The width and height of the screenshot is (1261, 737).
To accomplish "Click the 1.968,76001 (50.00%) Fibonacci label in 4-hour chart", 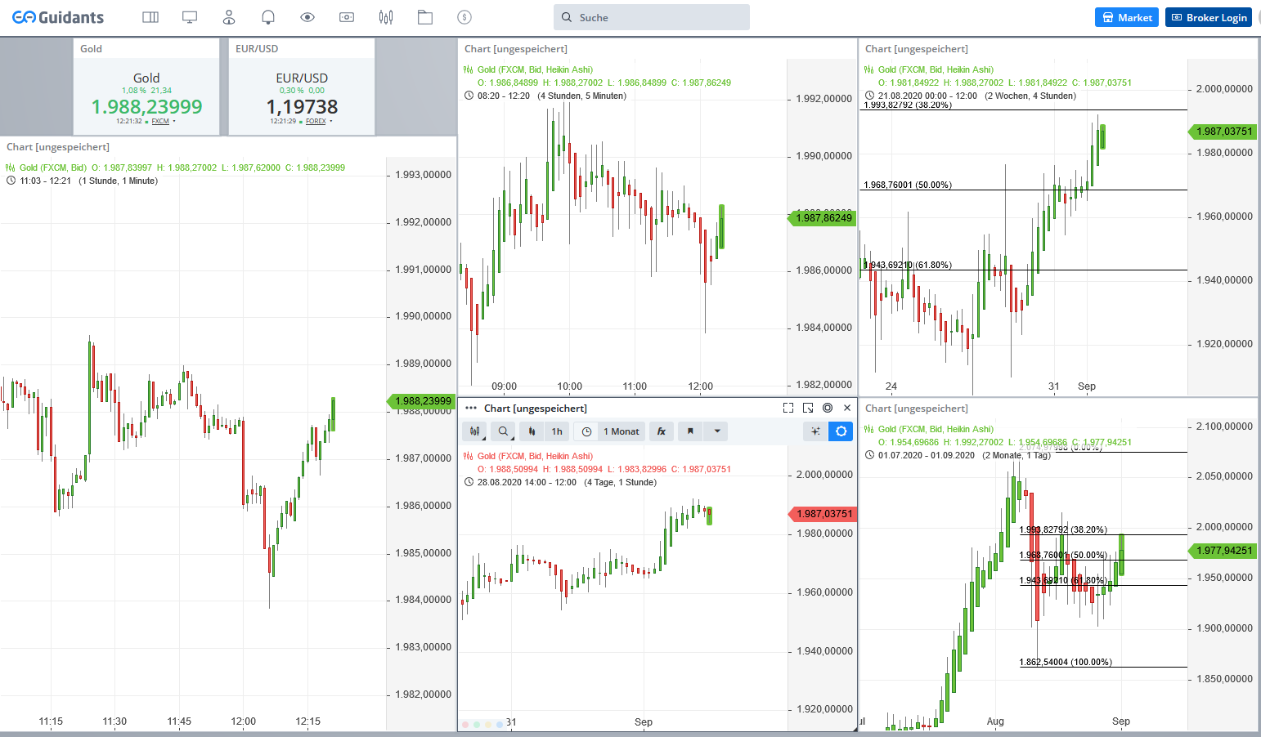I will [908, 185].
